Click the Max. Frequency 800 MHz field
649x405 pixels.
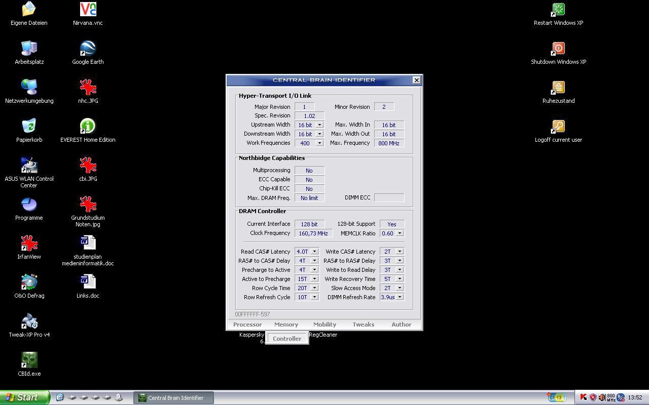point(389,143)
